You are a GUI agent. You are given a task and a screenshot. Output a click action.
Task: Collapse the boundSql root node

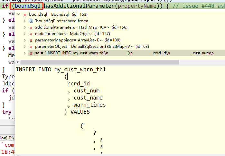coord(19,14)
